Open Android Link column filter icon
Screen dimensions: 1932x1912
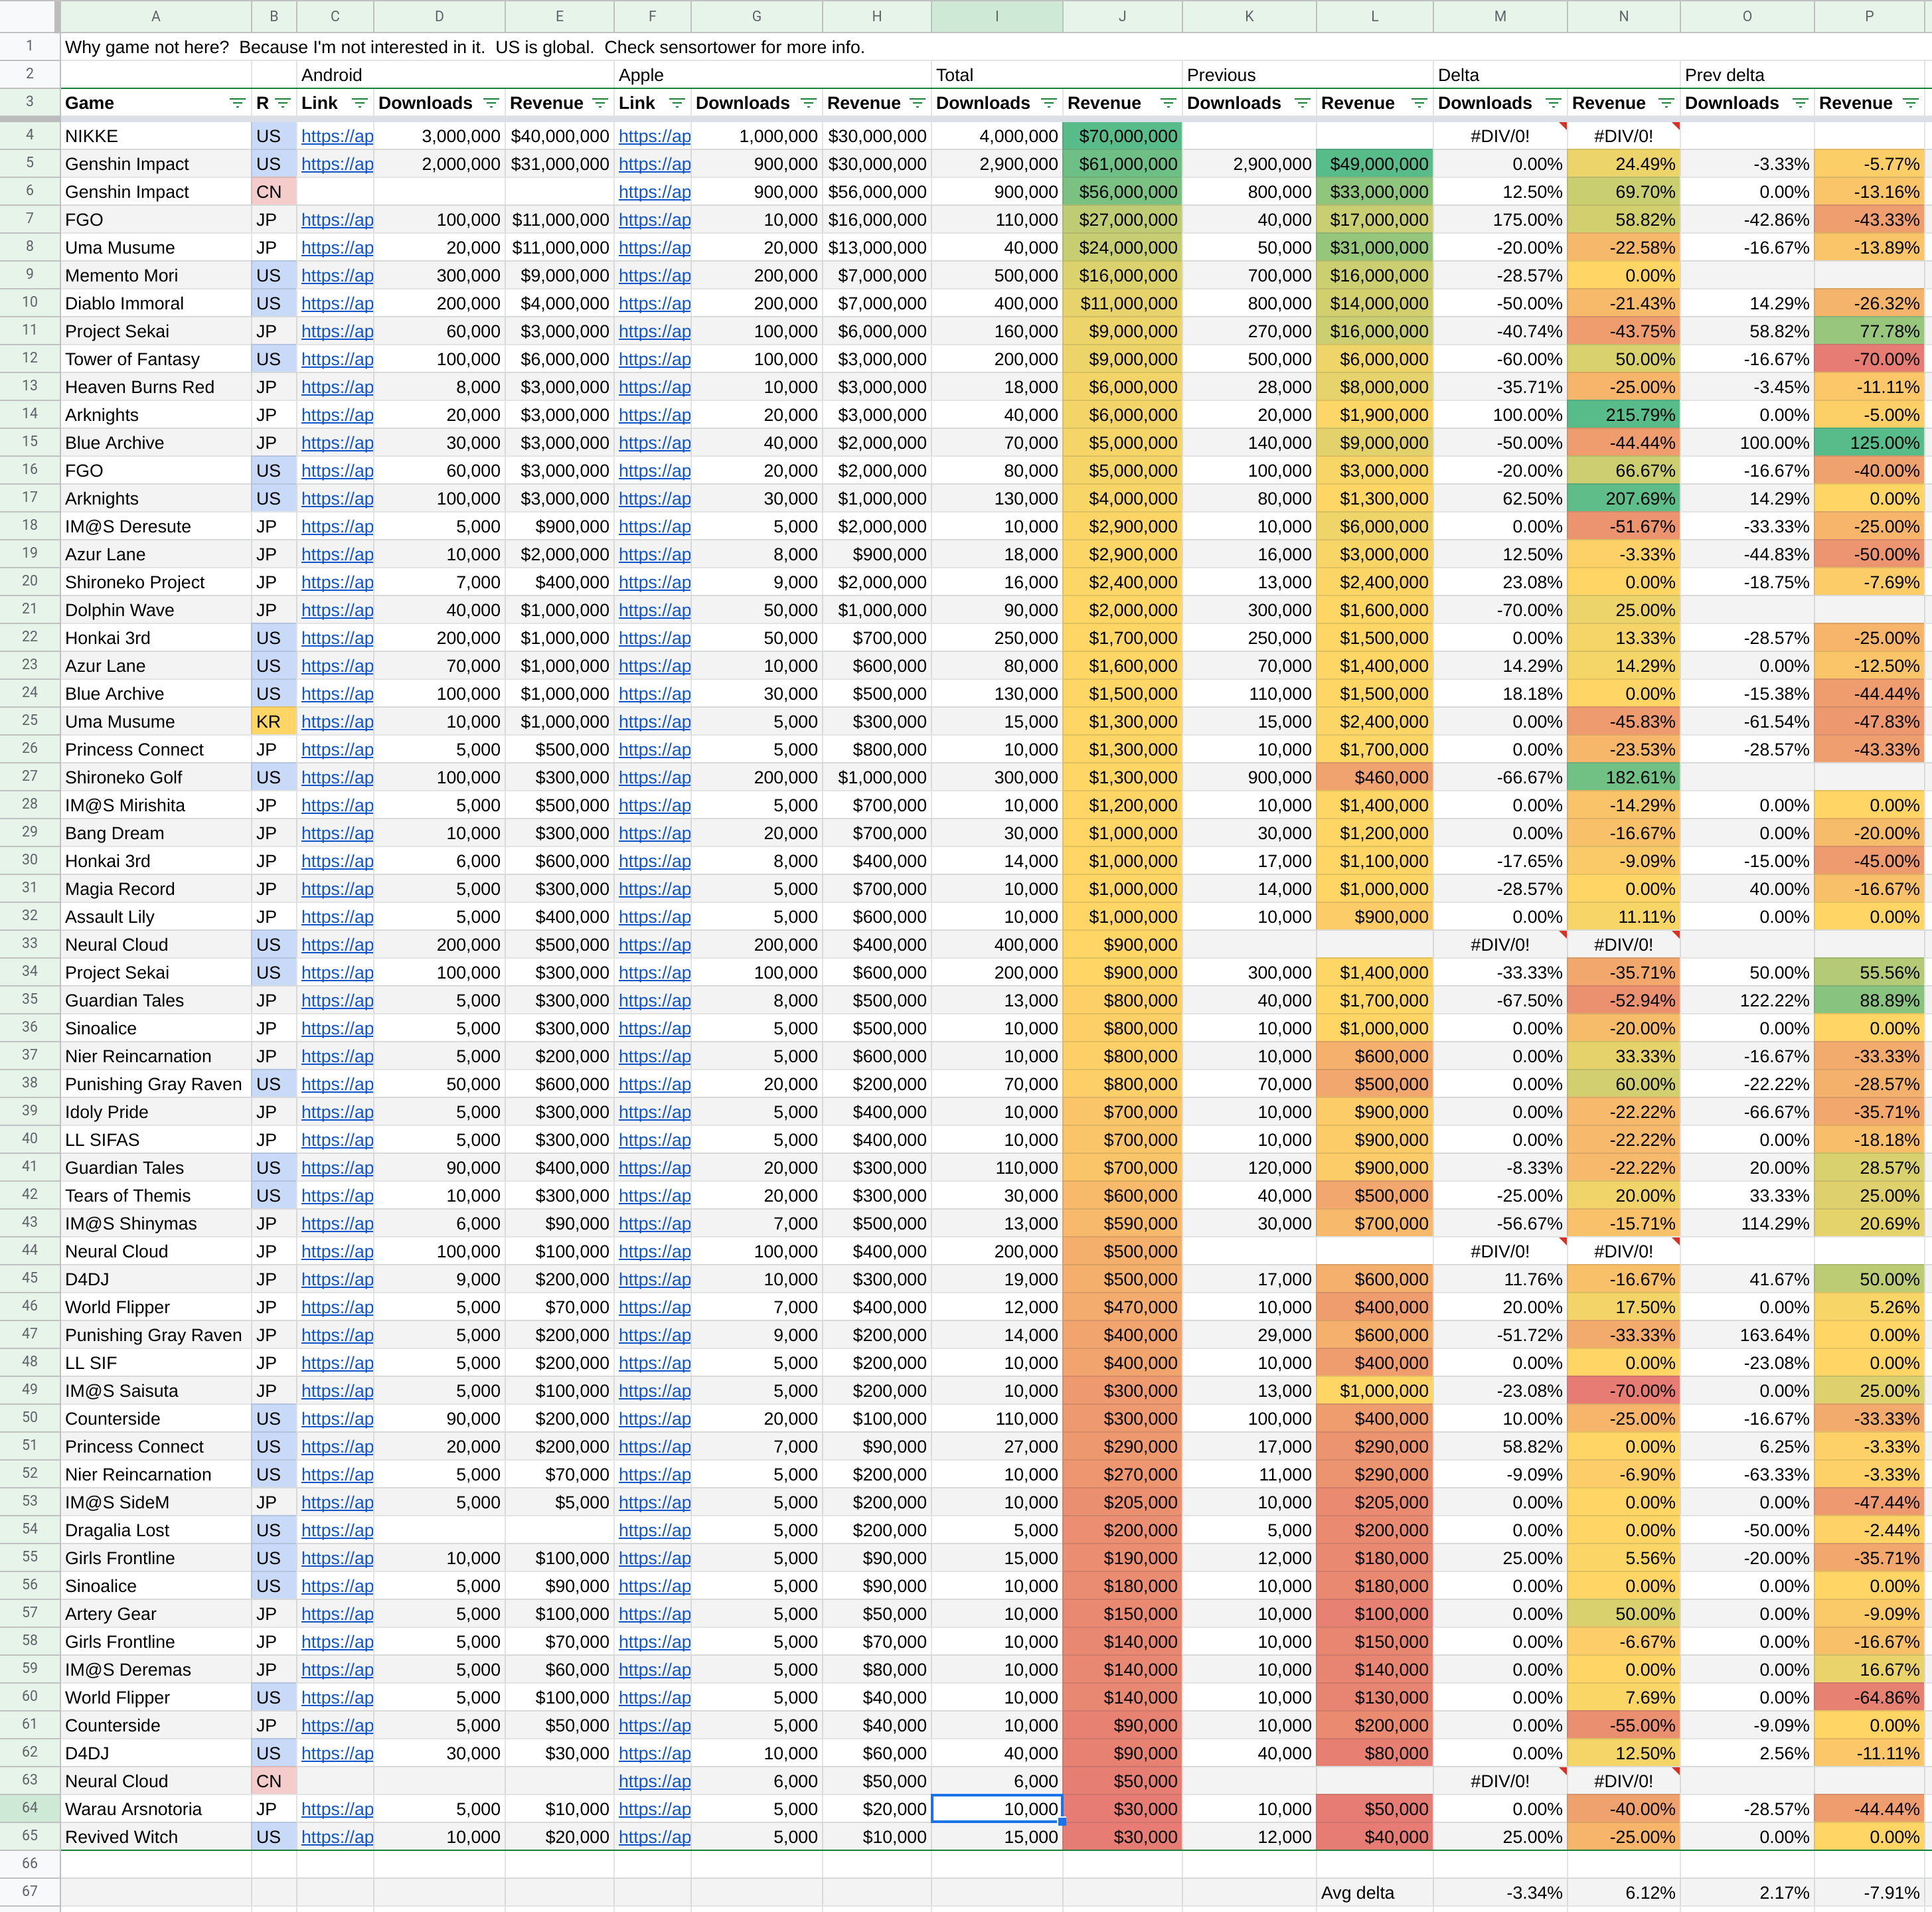[x=360, y=103]
